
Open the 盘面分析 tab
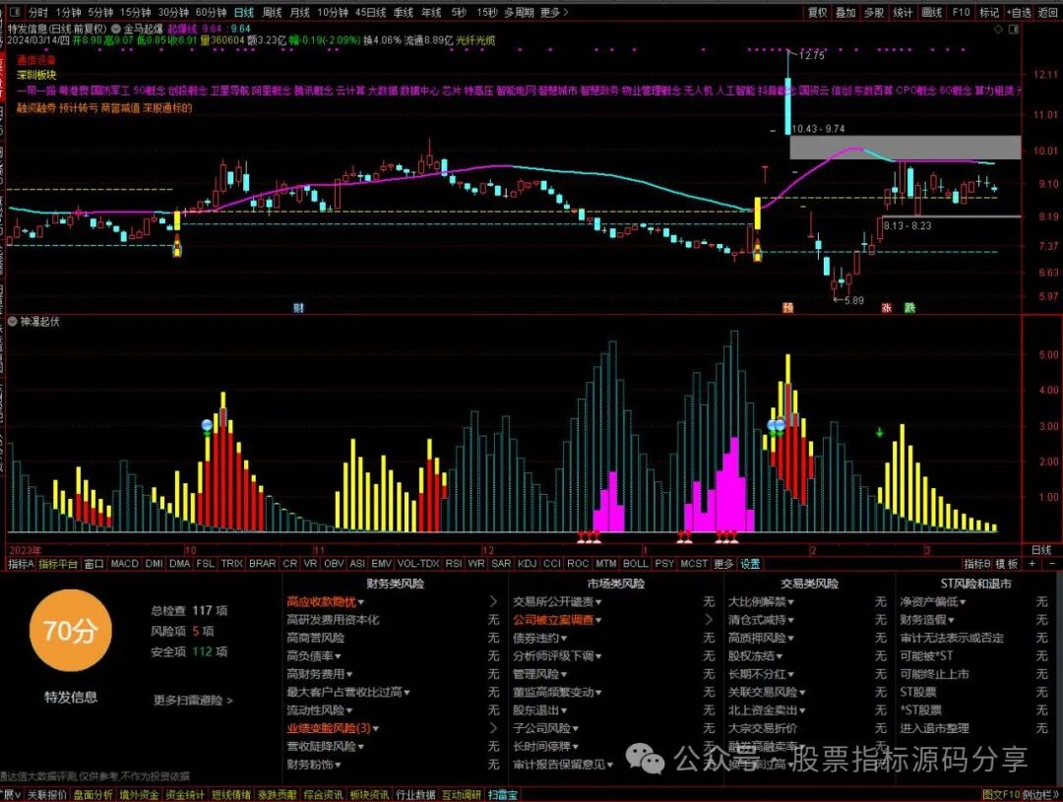tap(93, 794)
